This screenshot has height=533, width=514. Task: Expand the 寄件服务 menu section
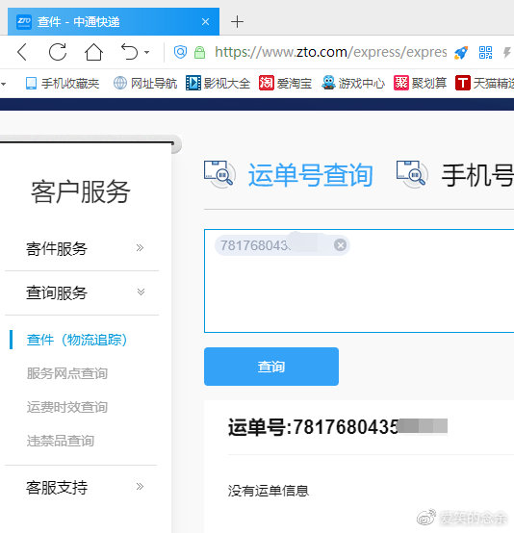(82, 248)
